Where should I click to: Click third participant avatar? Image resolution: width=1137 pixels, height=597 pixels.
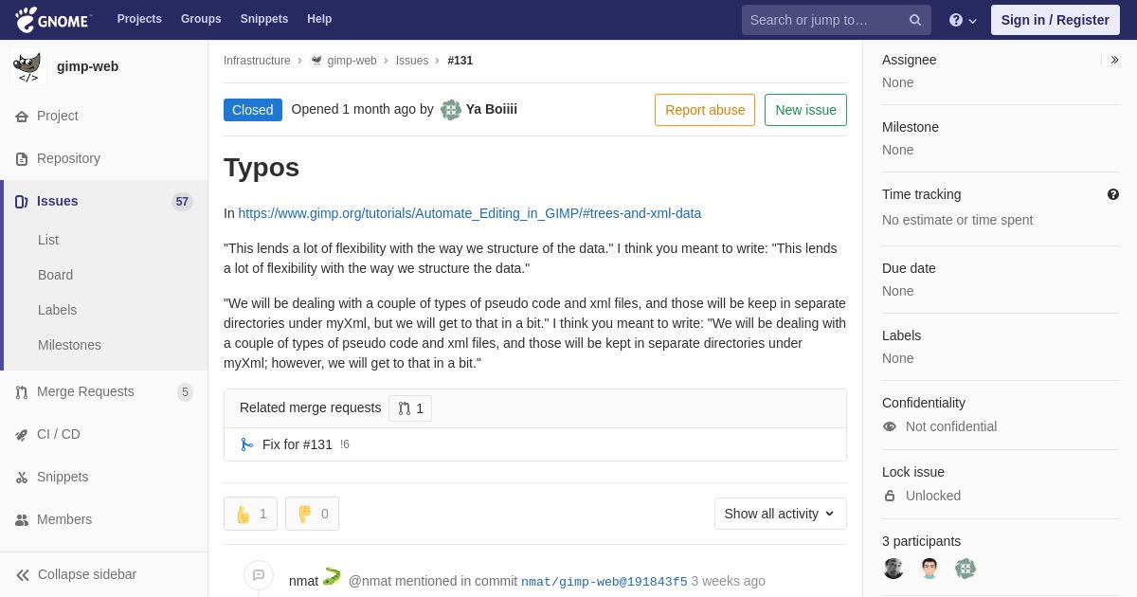(966, 569)
